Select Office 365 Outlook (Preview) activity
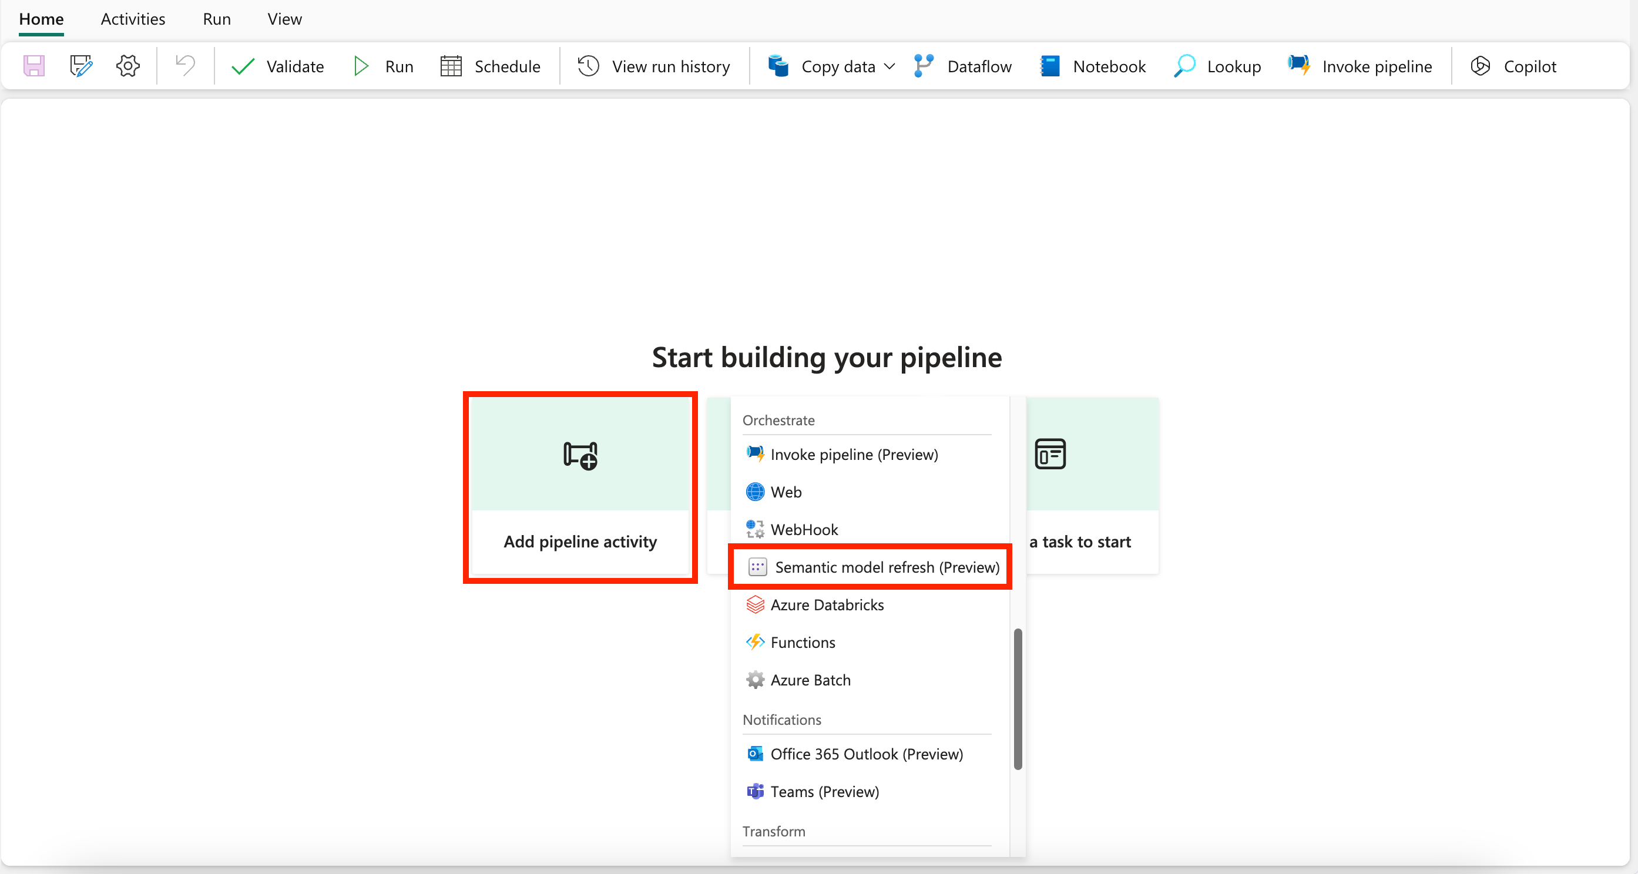 866,754
